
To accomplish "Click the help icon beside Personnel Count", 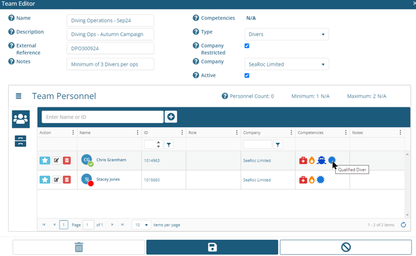I will pos(225,96).
